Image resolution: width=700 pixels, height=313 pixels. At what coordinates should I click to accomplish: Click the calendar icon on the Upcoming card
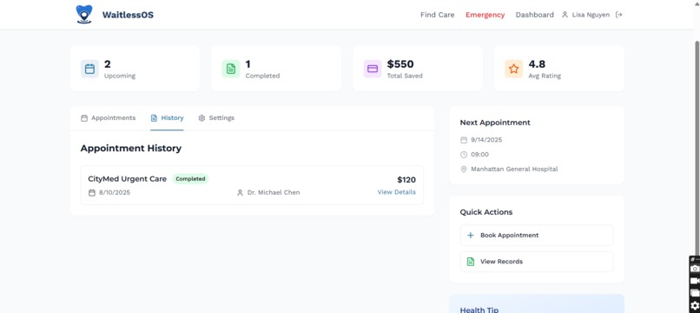89,69
